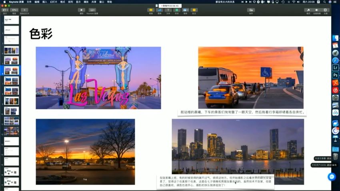This screenshot has height=191, width=340.
Task: Open volume control in menu bar
Action: (x=298, y=2)
